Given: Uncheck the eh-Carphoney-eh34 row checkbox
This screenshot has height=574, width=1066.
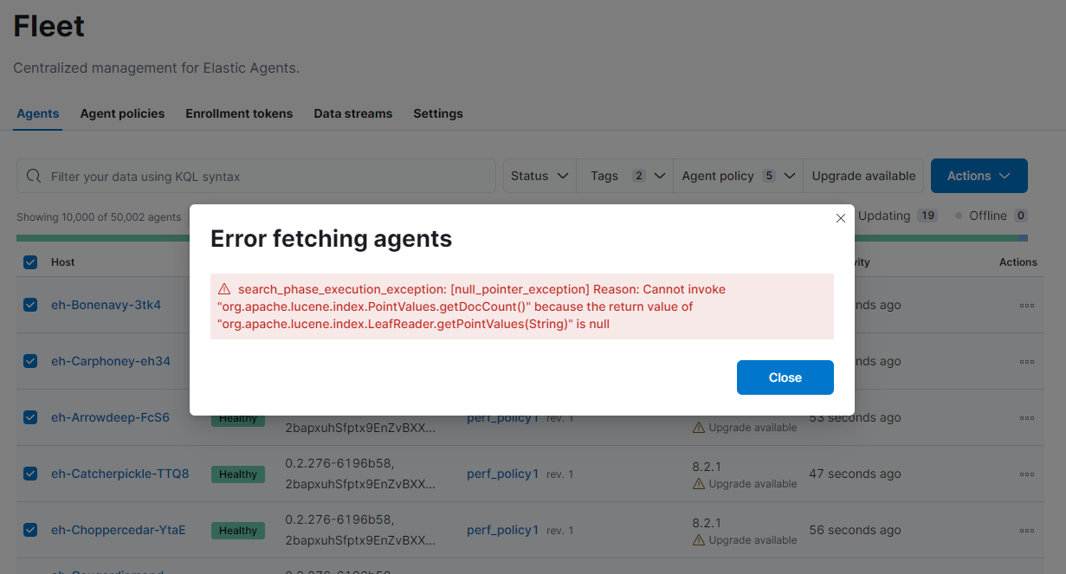Looking at the screenshot, I should pyautogui.click(x=30, y=361).
